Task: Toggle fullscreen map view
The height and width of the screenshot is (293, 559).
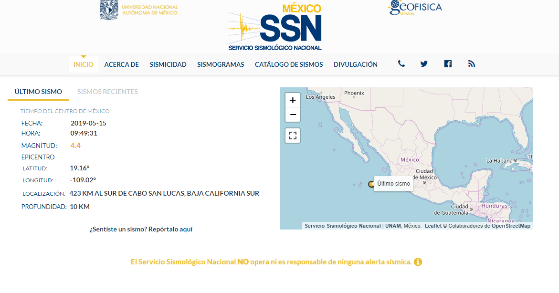Action: point(293,136)
